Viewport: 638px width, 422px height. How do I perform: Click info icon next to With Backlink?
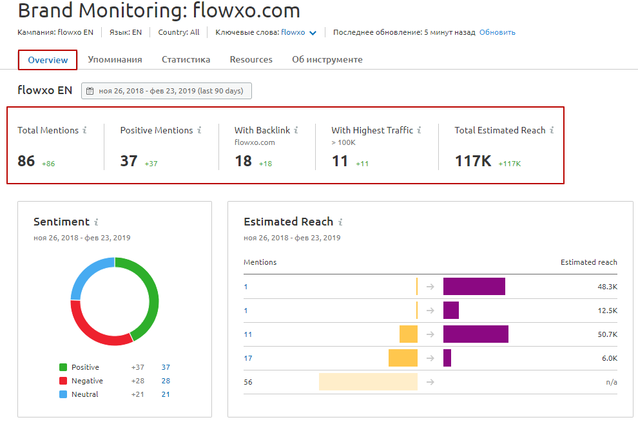pos(296,130)
